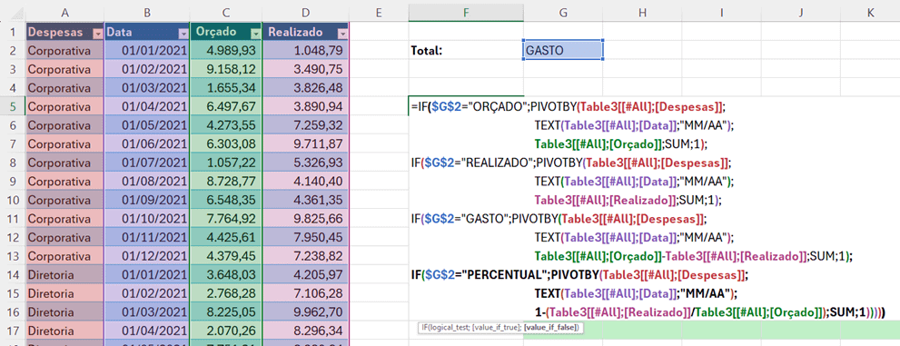Screen dimensions: 900x346
Task: Select column B header
Action: [147, 12]
